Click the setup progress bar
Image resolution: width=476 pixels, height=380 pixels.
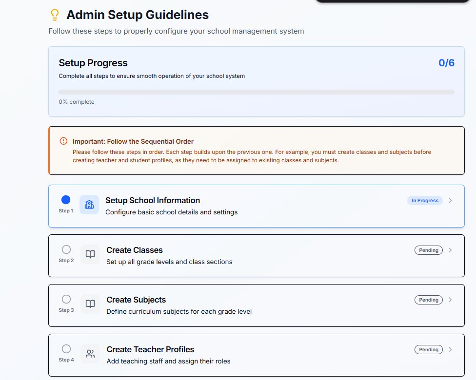point(257,92)
